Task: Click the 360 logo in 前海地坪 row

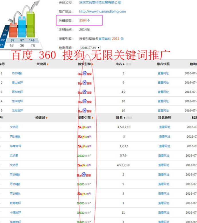Action: (x=84, y=203)
